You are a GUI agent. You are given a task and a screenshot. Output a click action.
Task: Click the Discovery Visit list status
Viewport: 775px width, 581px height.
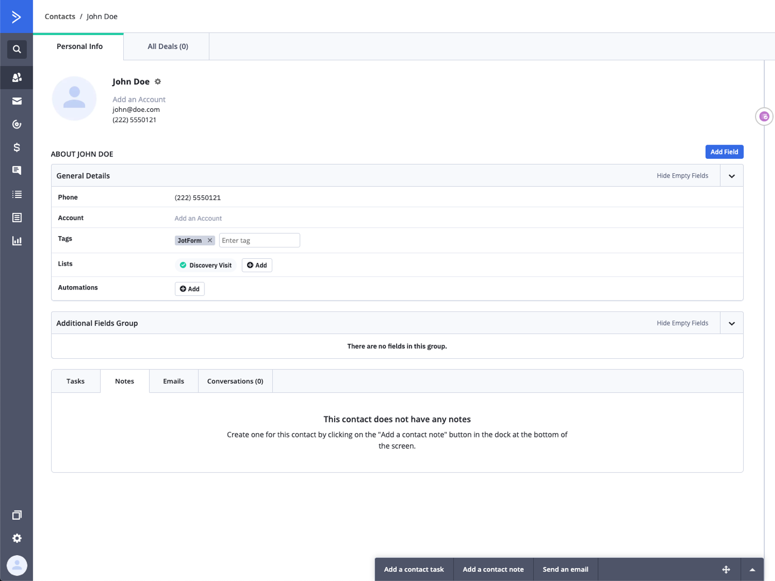pyautogui.click(x=206, y=265)
